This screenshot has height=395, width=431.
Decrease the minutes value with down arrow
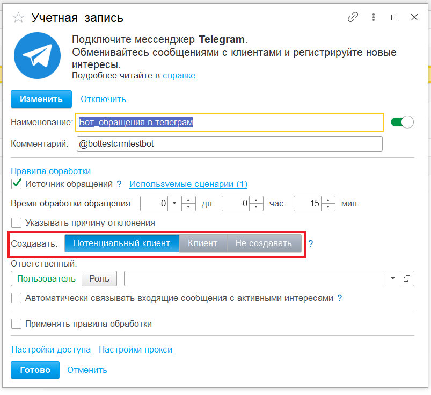(328, 207)
